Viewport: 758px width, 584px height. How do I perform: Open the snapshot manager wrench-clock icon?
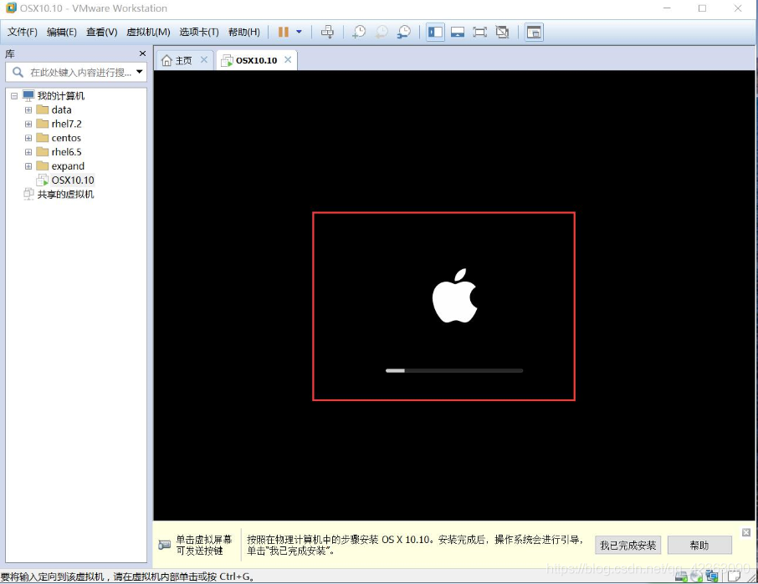[x=403, y=32]
